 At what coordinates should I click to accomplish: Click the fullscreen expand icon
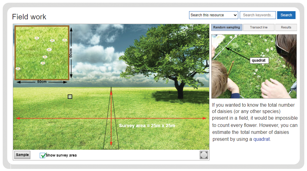point(204,155)
